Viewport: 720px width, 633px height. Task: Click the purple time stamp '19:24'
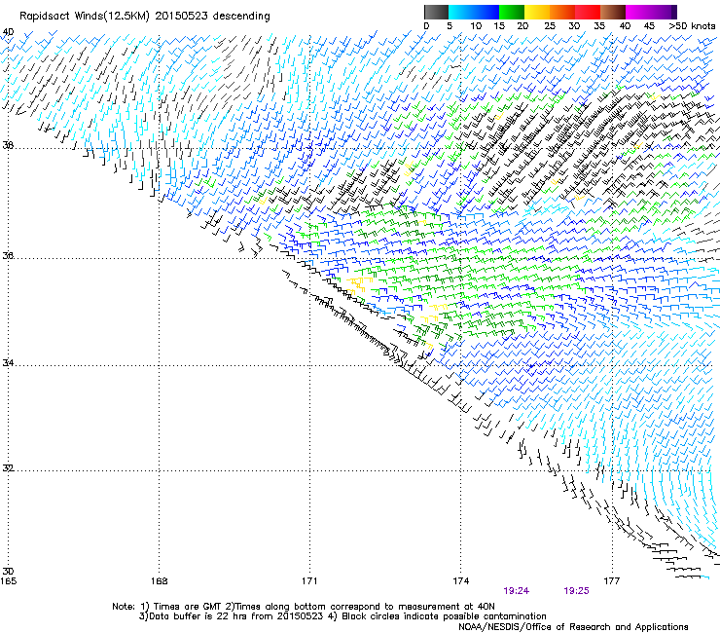516,591
